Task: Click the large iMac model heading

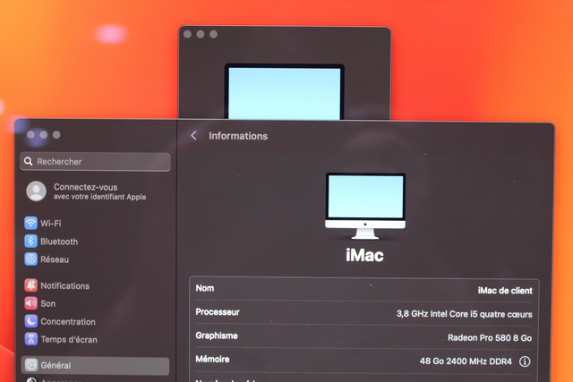Action: [364, 255]
